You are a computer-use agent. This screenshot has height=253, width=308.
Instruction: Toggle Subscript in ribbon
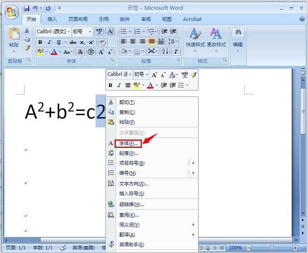pyautogui.click(x=82, y=42)
